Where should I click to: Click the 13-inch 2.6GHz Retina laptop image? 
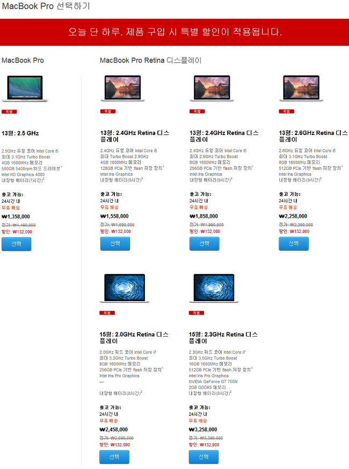(301, 88)
